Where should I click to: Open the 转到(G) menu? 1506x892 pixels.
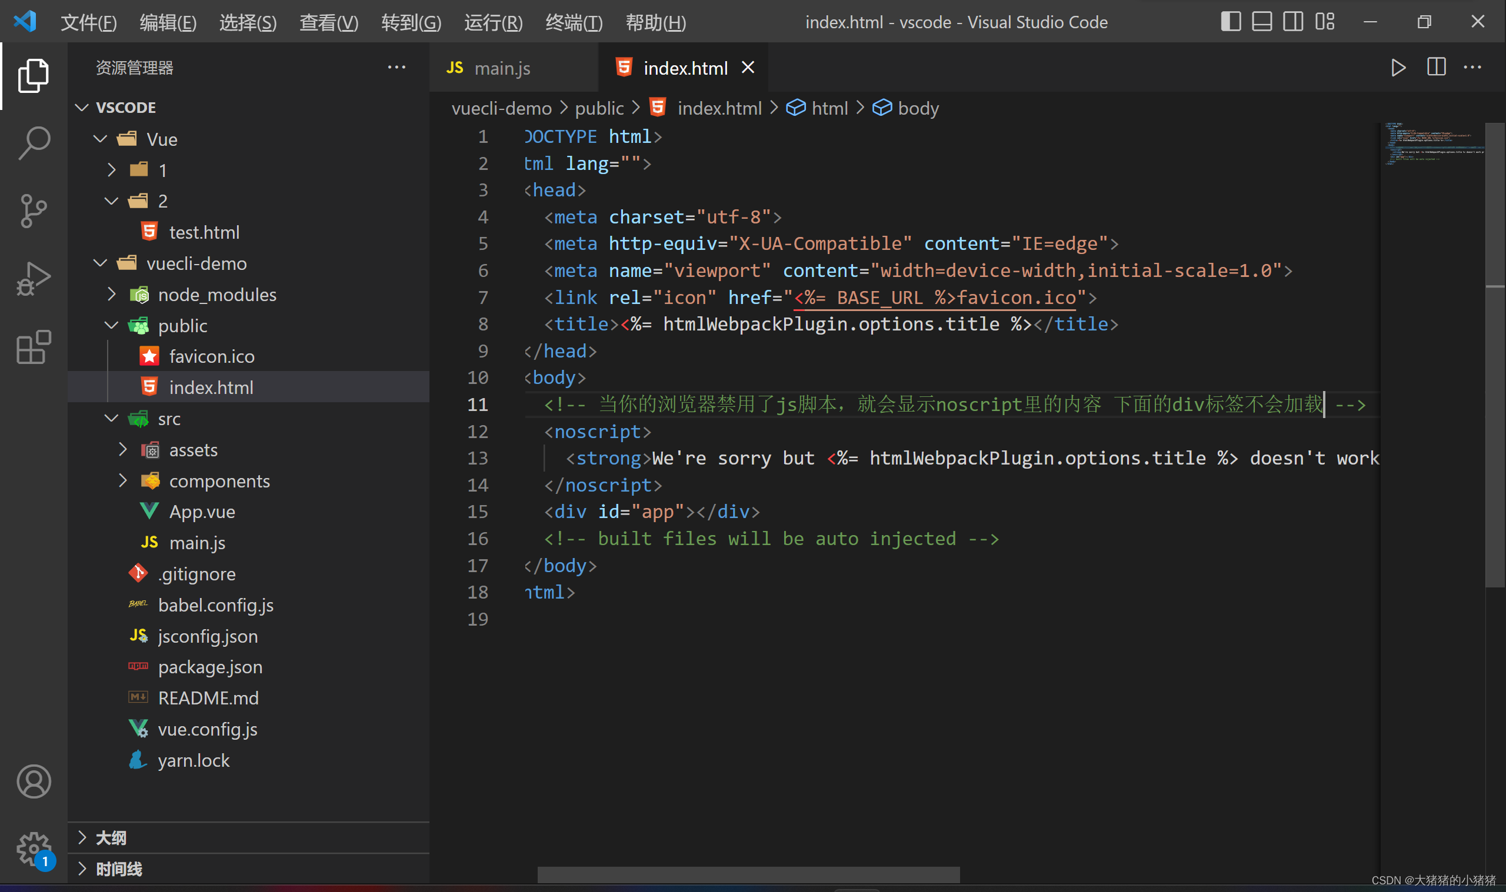tap(411, 23)
